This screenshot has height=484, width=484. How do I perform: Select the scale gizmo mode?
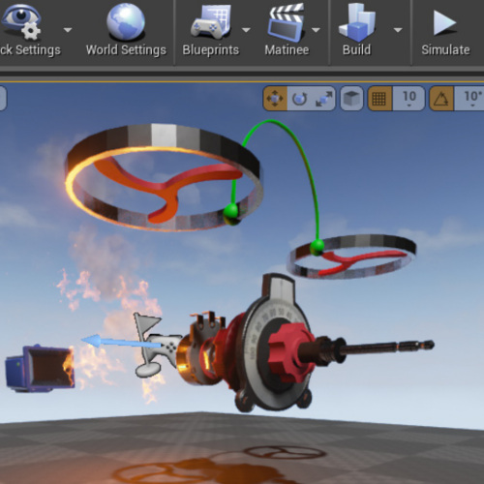pos(324,99)
